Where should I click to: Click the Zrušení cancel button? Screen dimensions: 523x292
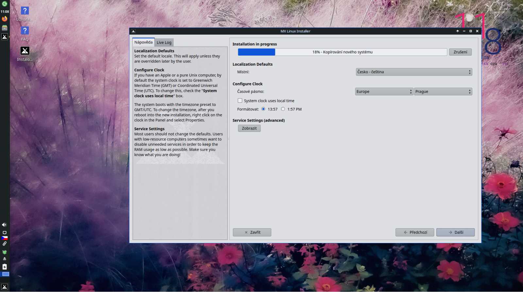(x=460, y=52)
